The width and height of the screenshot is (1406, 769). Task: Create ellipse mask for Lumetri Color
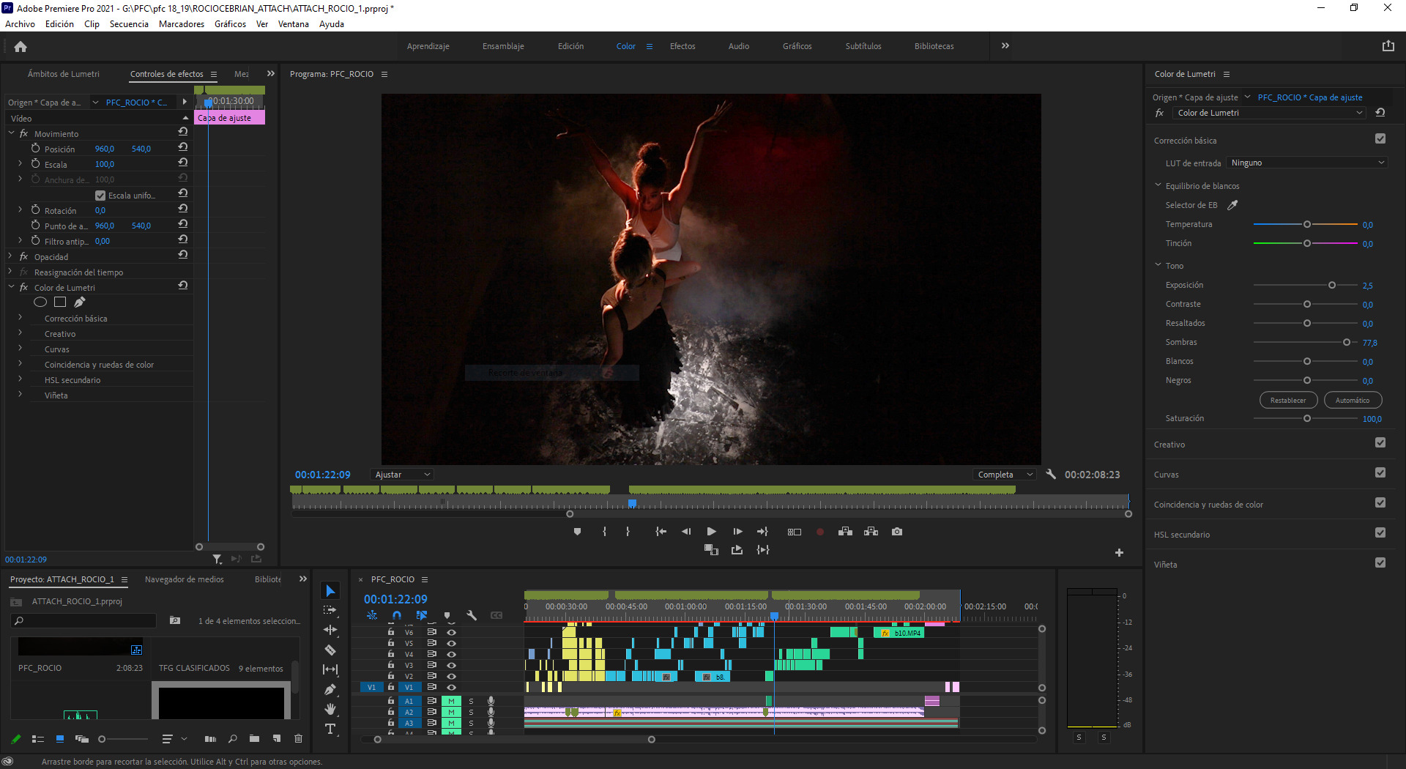(40, 302)
